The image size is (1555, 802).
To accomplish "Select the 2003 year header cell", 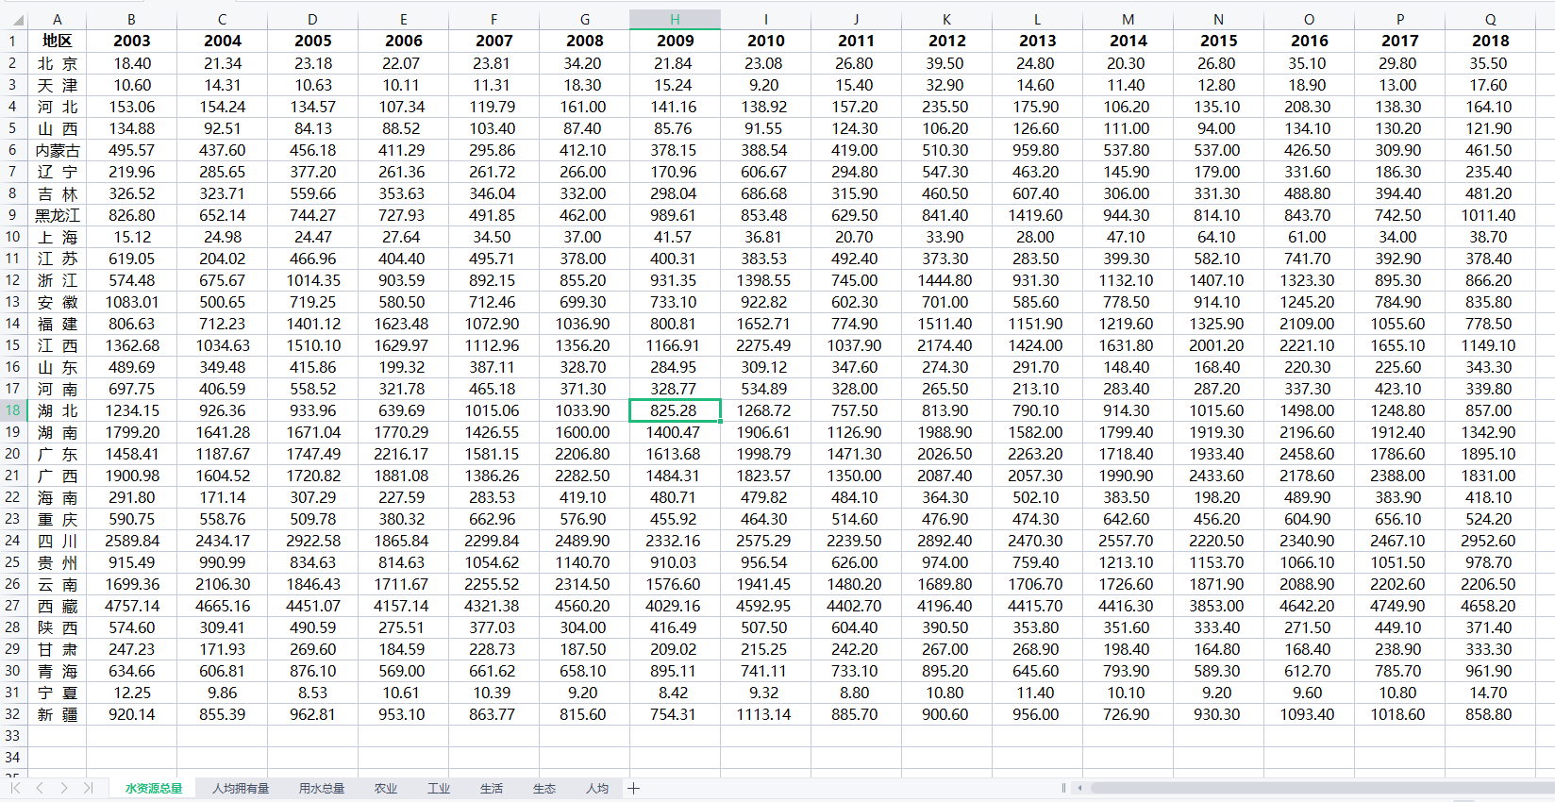I will point(132,41).
